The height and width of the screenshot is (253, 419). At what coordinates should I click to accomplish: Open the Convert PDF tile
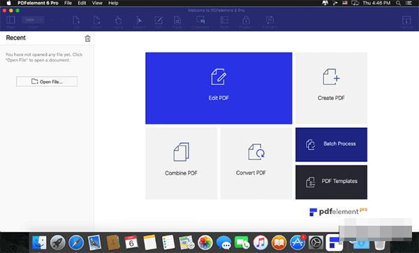pyautogui.click(x=256, y=164)
